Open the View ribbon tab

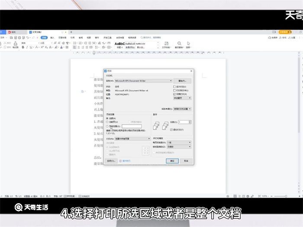coord(89,38)
